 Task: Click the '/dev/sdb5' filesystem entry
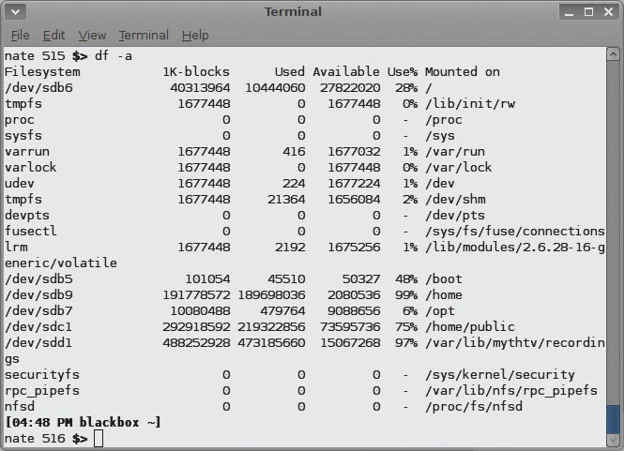point(38,278)
